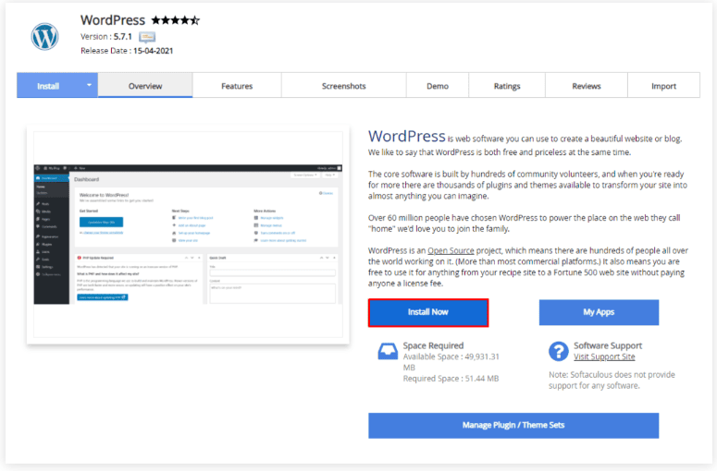Open the Demo tab
Image resolution: width=717 pixels, height=471 pixels.
click(x=438, y=86)
